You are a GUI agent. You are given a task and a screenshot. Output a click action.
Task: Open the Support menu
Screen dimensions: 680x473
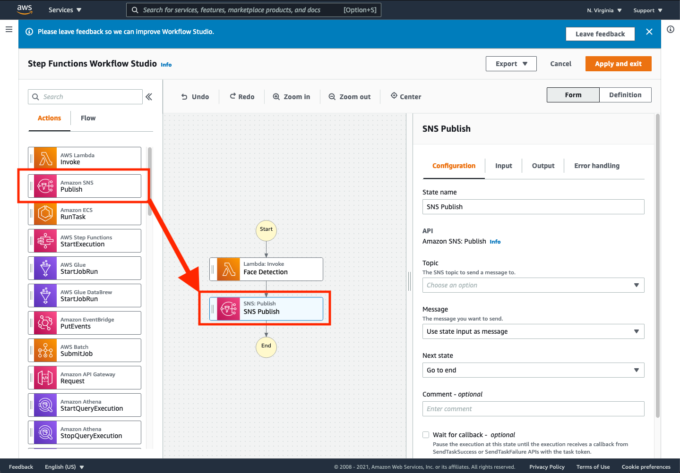pos(648,10)
